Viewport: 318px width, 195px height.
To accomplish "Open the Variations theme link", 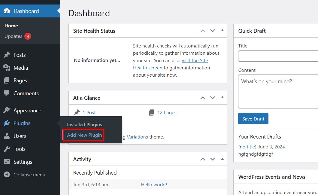I will (x=137, y=137).
